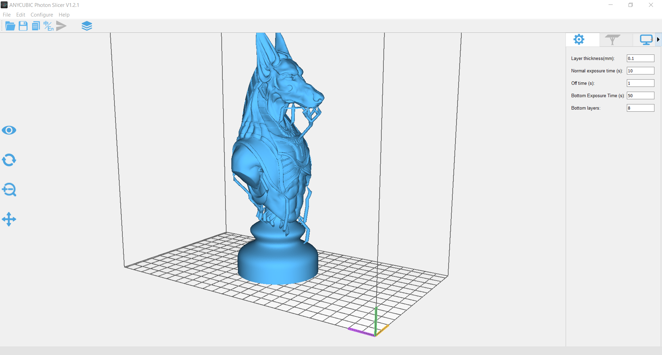This screenshot has height=355, width=662.
Task: Edit the Bottom Exposure Time field
Action: (640, 96)
